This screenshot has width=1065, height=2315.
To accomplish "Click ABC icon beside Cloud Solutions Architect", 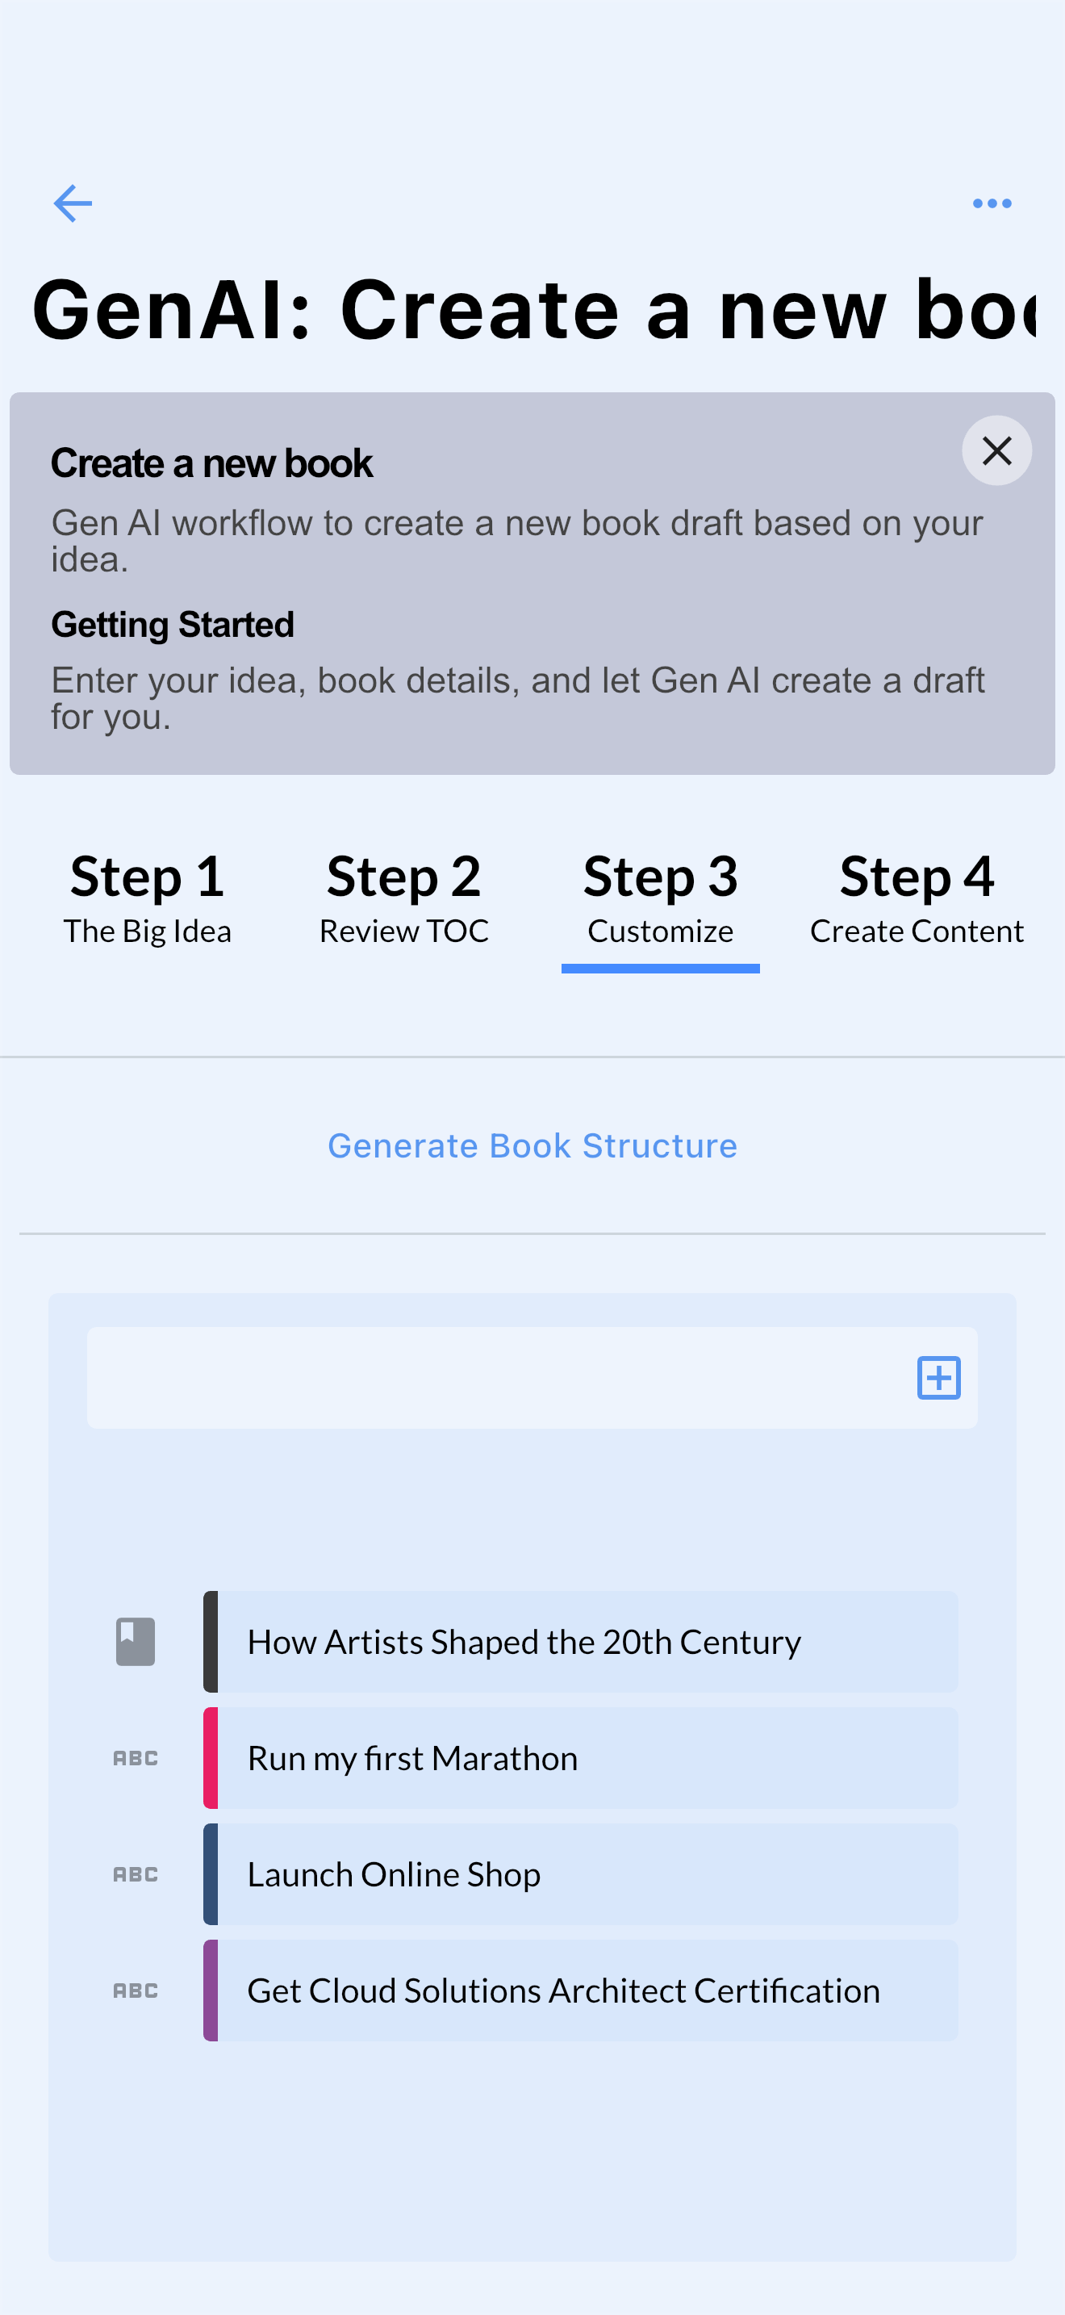I will click(136, 1991).
